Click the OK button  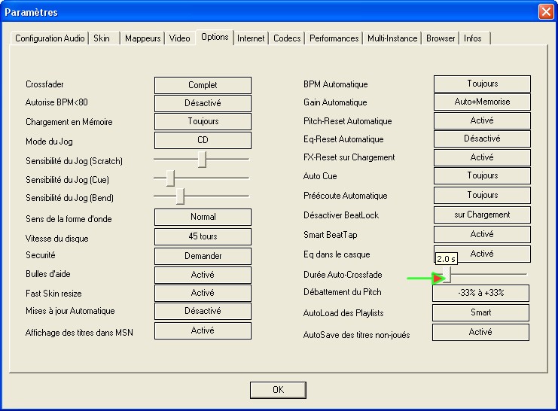278,390
